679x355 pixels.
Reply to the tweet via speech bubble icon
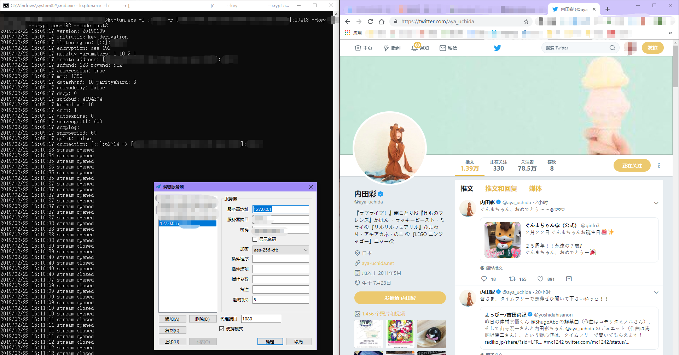[483, 279]
